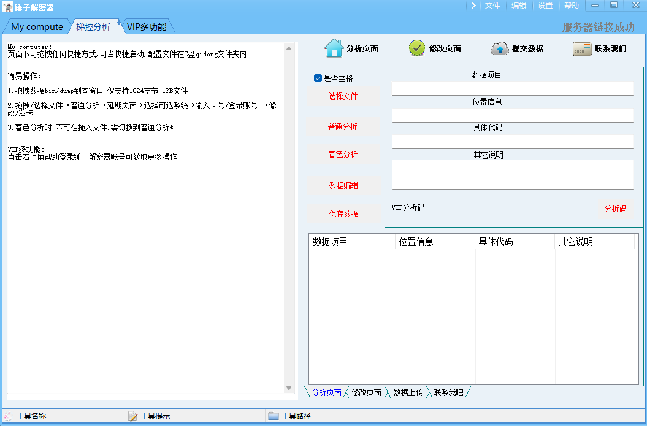Open the 文件 menu

[494, 5]
